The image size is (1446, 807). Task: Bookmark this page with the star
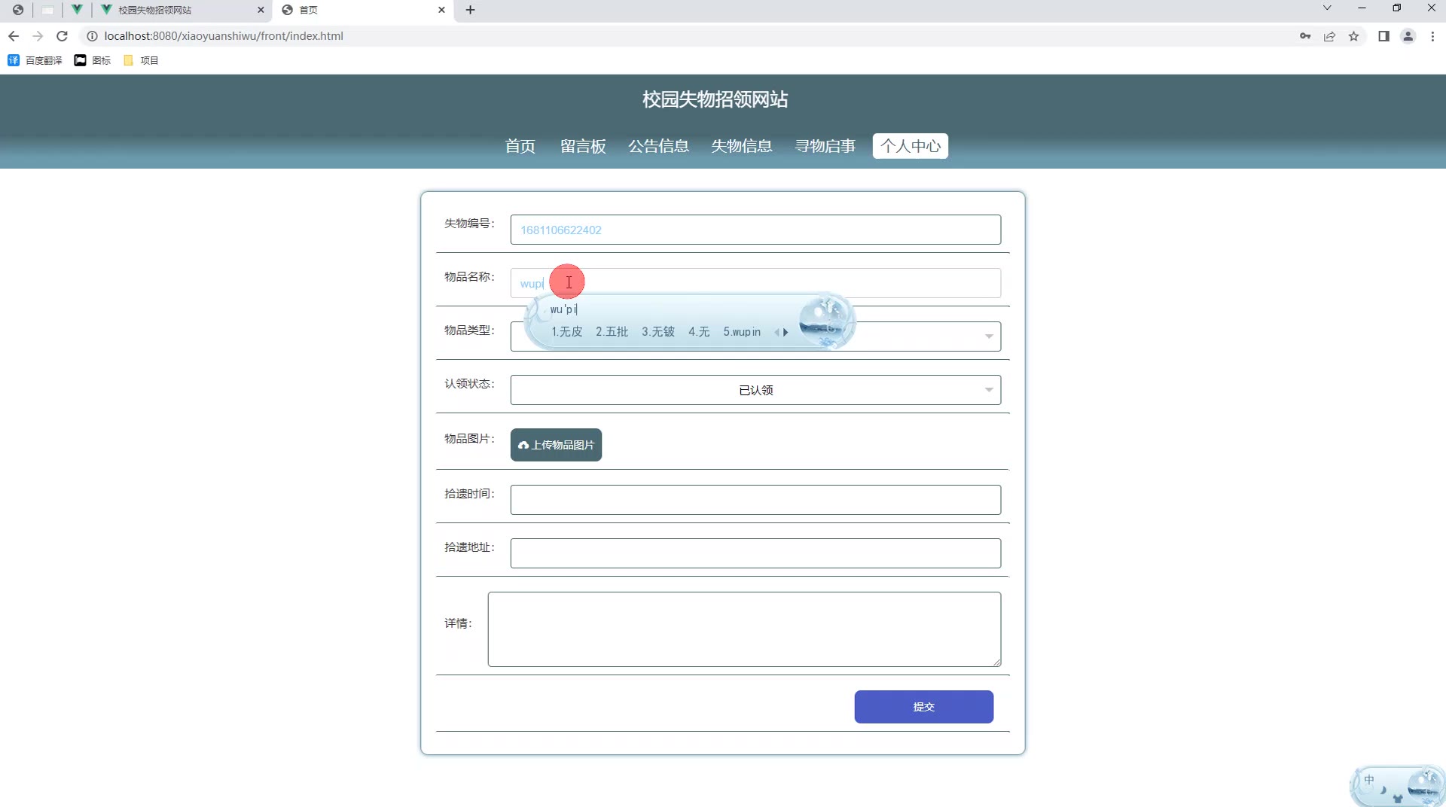coord(1353,36)
